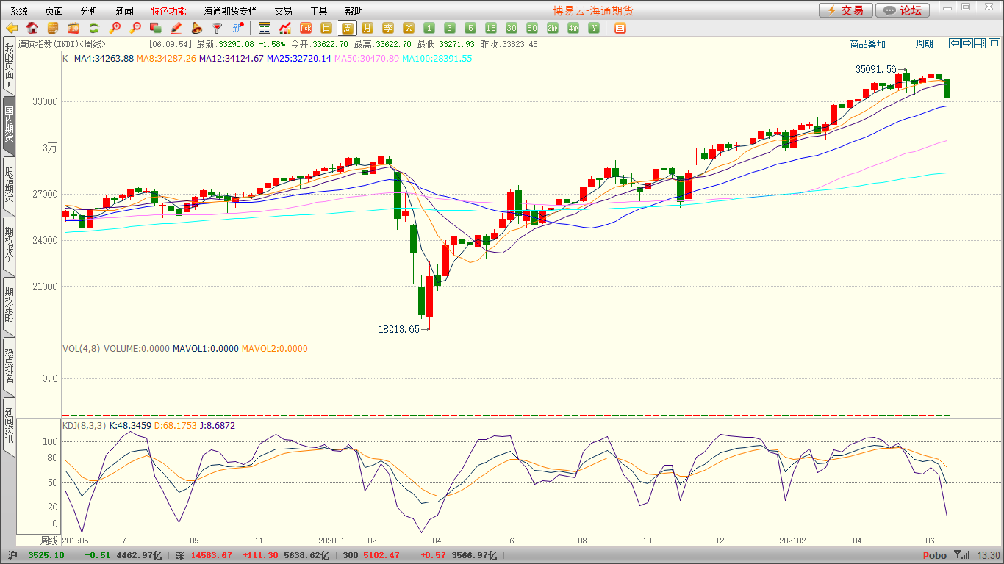Image resolution: width=1004 pixels, height=564 pixels.
Task: Click the red-green overlapping windows icon
Action: (155, 28)
